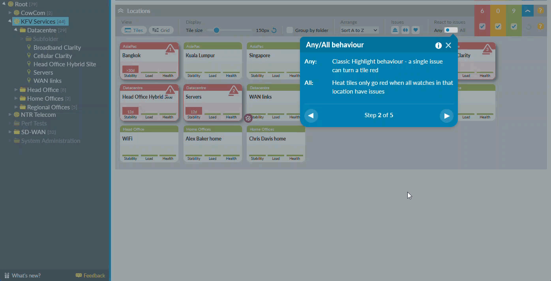This screenshot has height=281, width=551.
Task: Collapse the Locations panel
Action: point(120,11)
